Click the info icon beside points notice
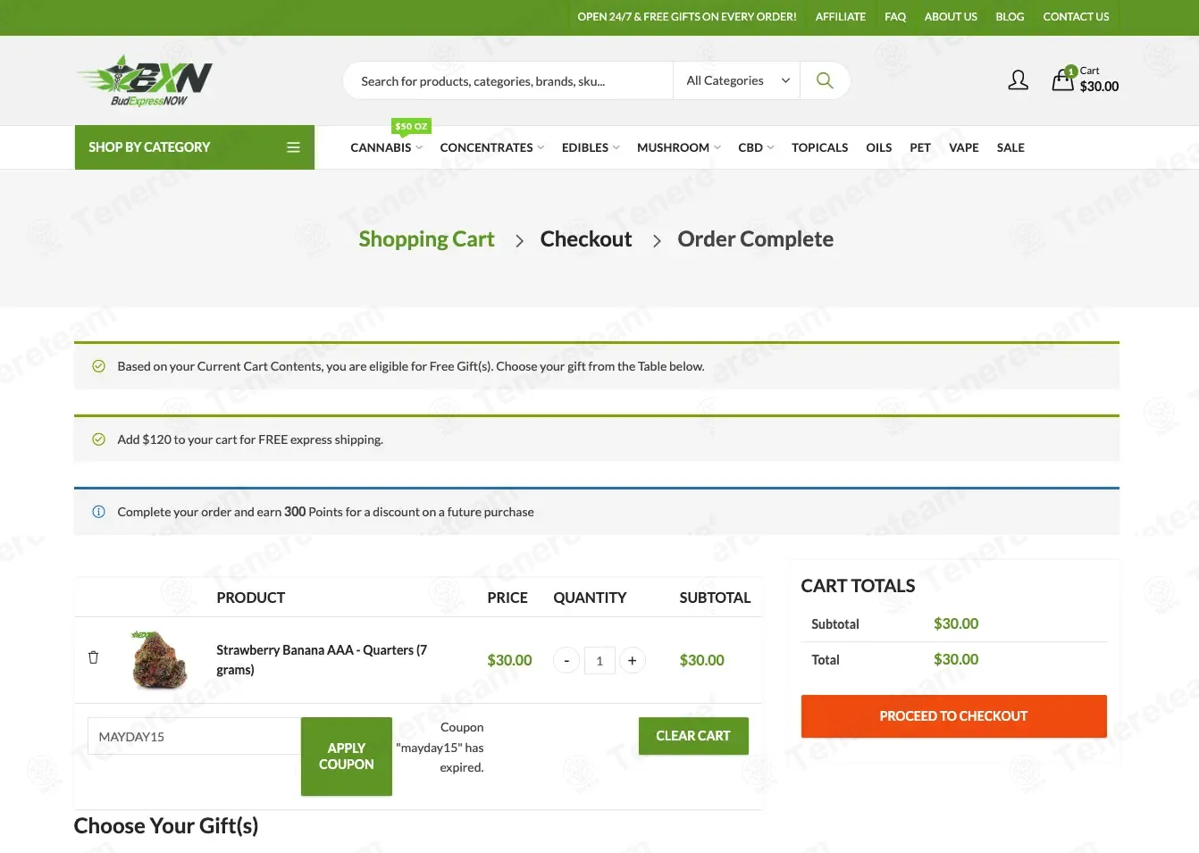 pos(98,512)
